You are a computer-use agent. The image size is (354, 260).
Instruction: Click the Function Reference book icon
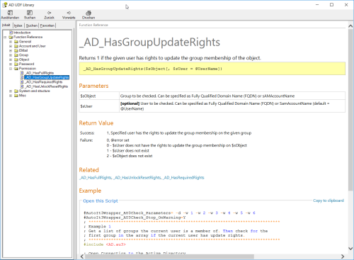tap(11, 37)
